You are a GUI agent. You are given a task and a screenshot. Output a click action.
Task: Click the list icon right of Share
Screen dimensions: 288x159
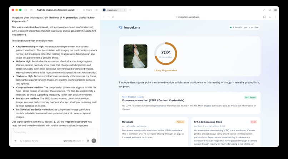(x=97, y=10)
